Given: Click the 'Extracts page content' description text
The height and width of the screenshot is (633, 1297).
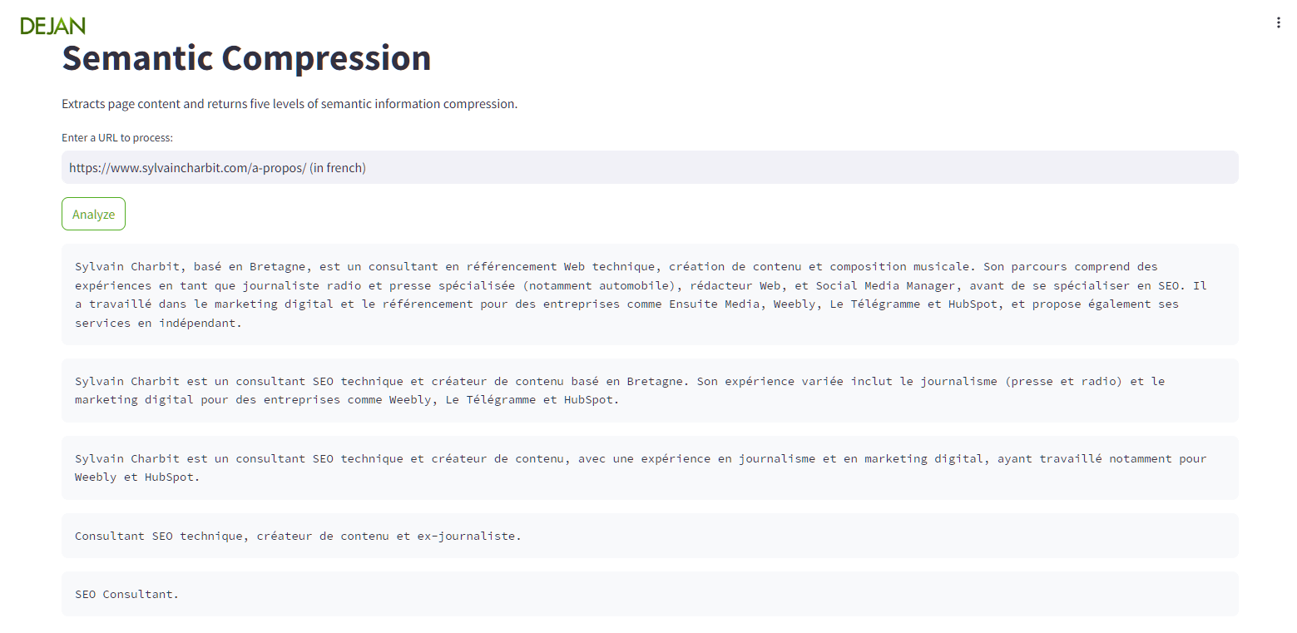Looking at the screenshot, I should click(x=290, y=104).
